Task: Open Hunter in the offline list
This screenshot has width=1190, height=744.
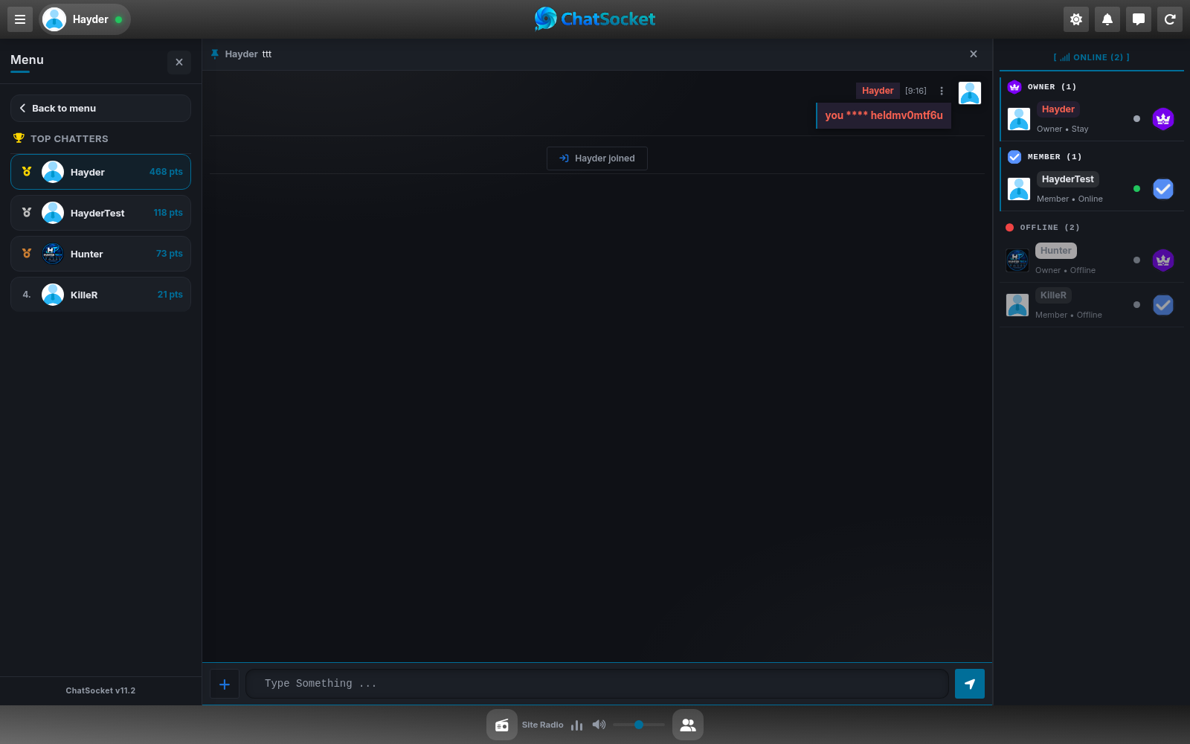Action: tap(1091, 260)
